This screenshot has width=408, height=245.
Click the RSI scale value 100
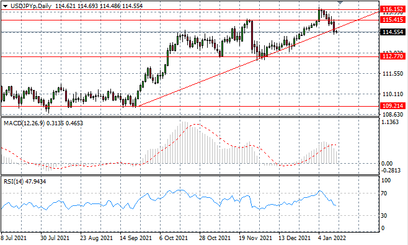click(x=386, y=180)
